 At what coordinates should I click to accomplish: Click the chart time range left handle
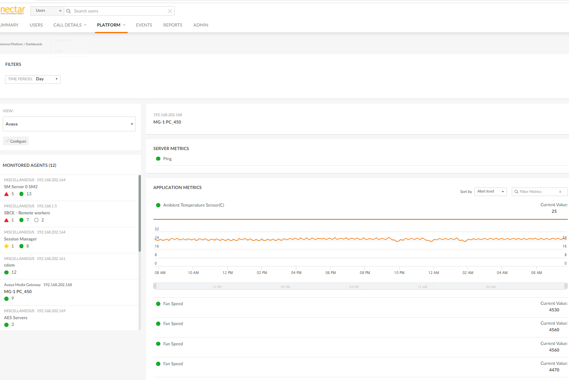click(x=155, y=286)
